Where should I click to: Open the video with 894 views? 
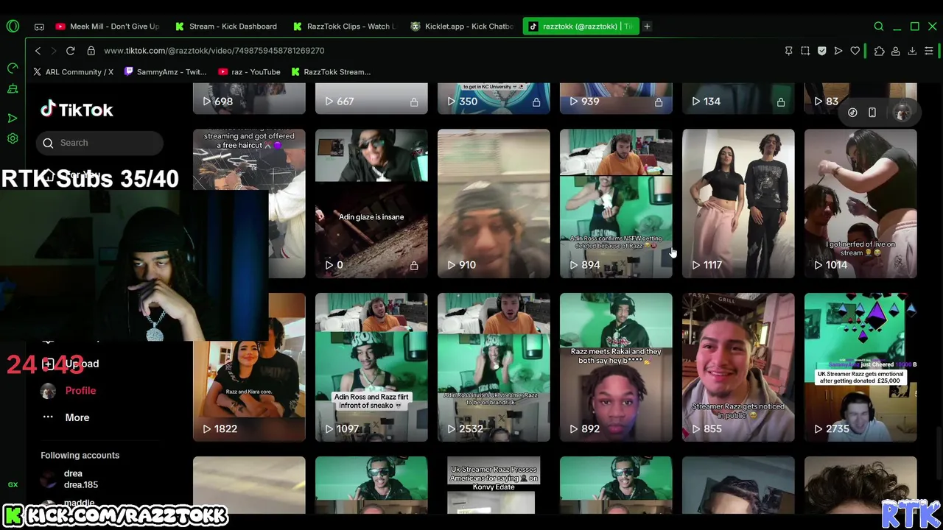click(x=616, y=203)
